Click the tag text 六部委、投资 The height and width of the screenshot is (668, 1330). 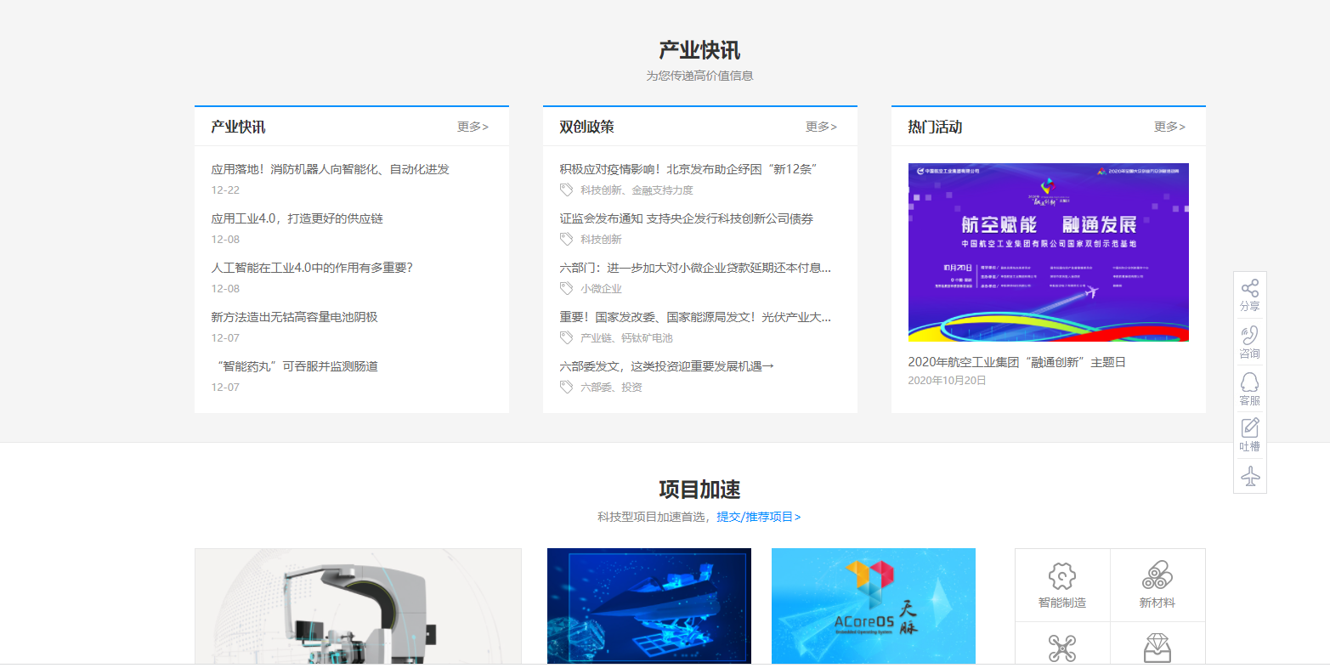[x=611, y=388]
